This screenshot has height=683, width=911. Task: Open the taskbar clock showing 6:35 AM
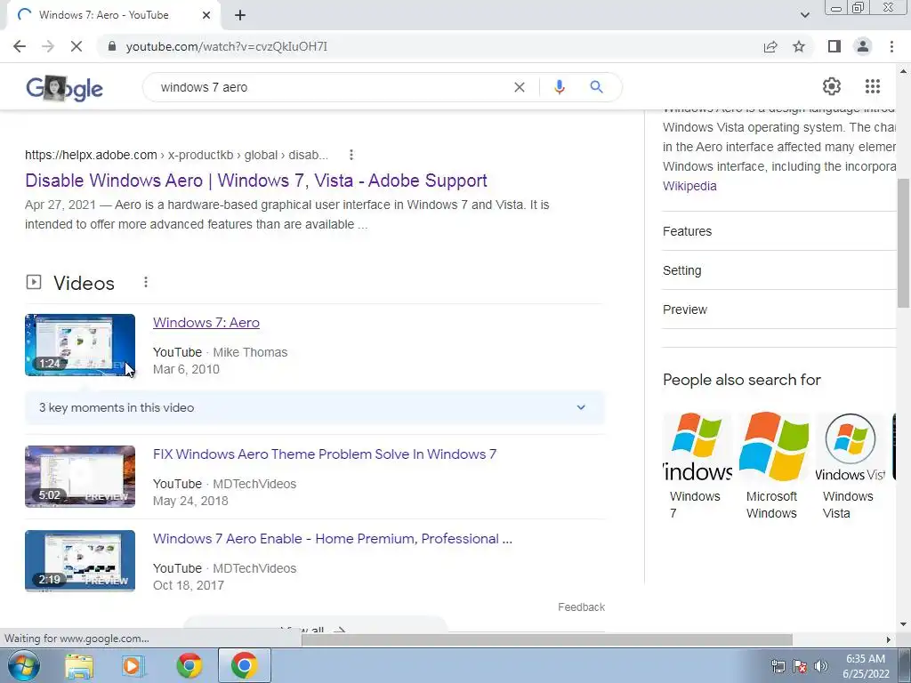point(866,666)
